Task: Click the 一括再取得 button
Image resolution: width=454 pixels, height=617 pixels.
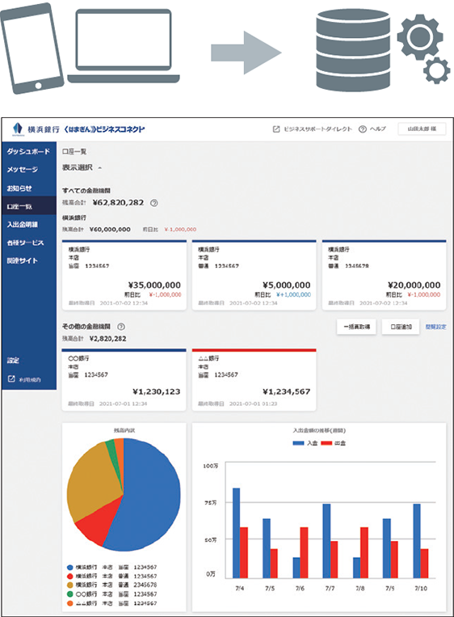Action: tap(356, 327)
